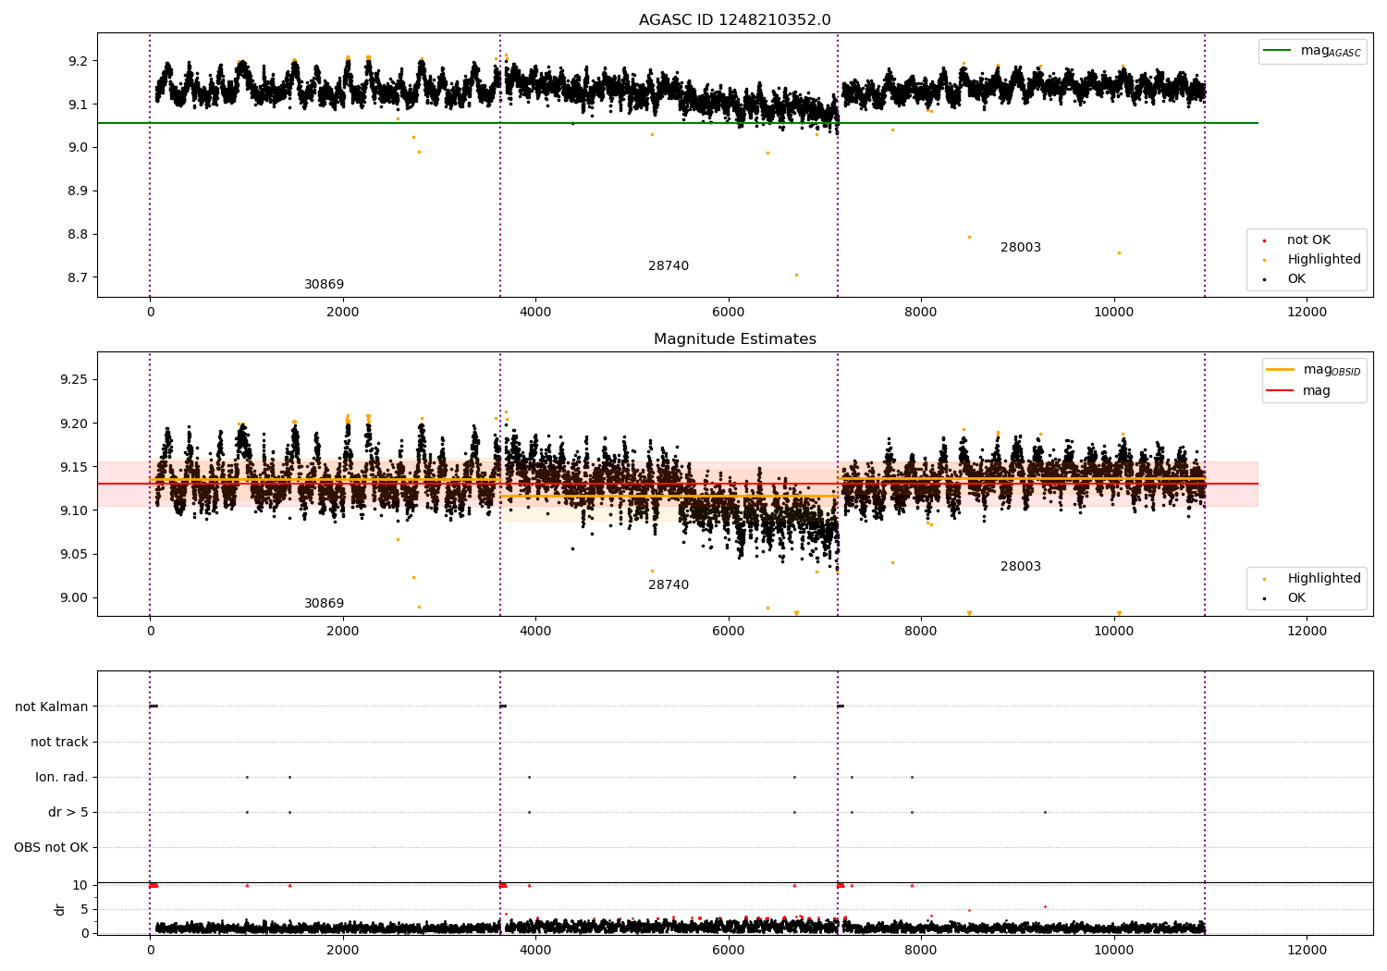Select the mag OBSID legend entry
The height and width of the screenshot is (971, 1387).
pos(1313,370)
